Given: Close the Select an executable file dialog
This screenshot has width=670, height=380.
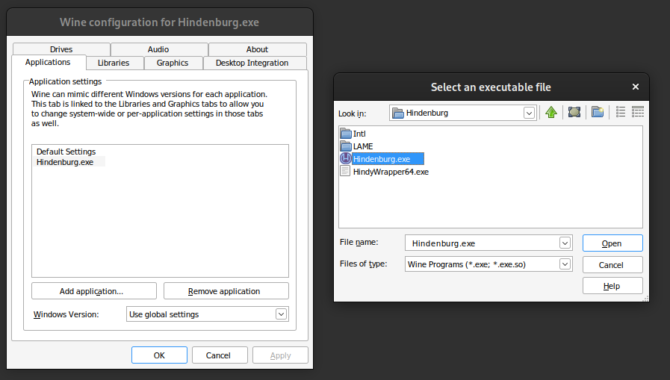Looking at the screenshot, I should [x=636, y=87].
